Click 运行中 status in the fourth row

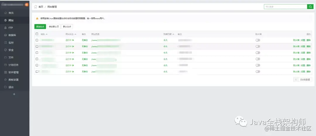tap(70, 59)
